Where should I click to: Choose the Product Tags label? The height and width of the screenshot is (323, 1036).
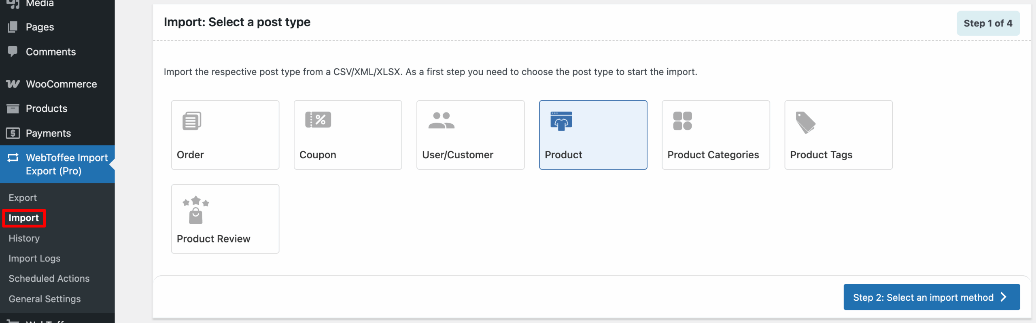point(821,155)
